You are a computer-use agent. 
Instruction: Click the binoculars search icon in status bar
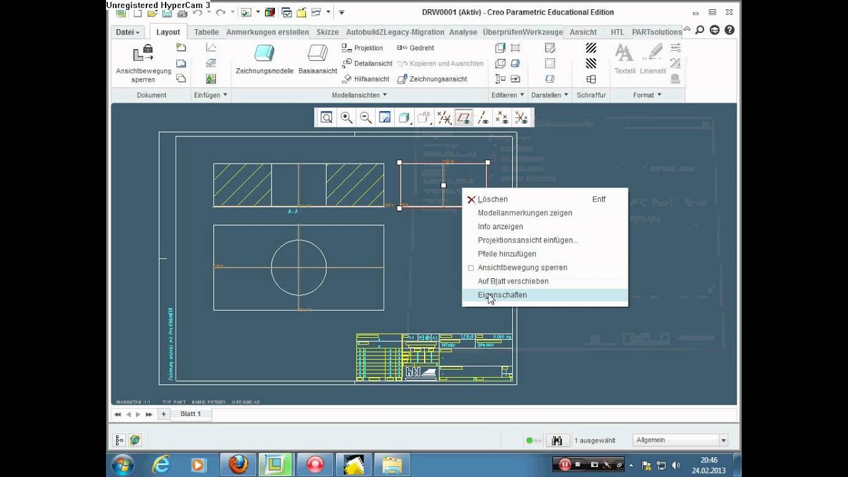(x=557, y=440)
